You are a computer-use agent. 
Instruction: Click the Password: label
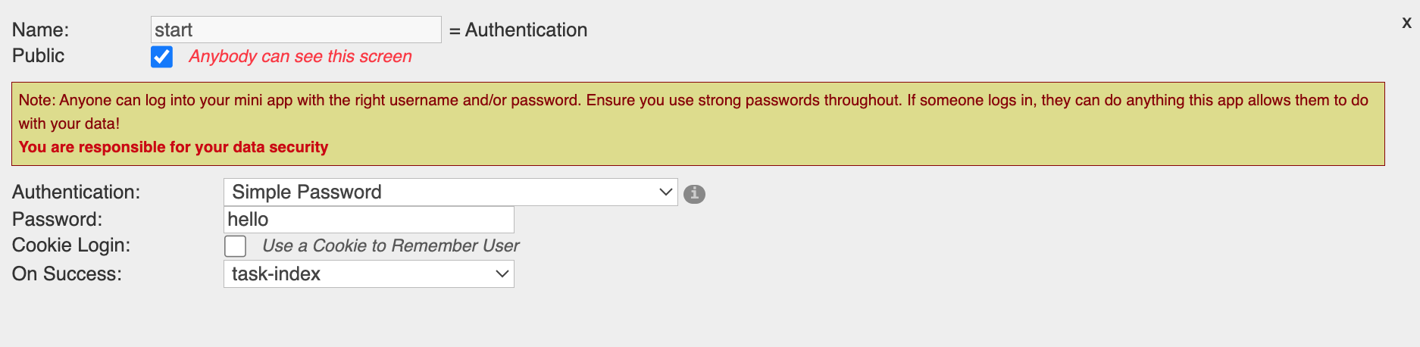pos(57,220)
